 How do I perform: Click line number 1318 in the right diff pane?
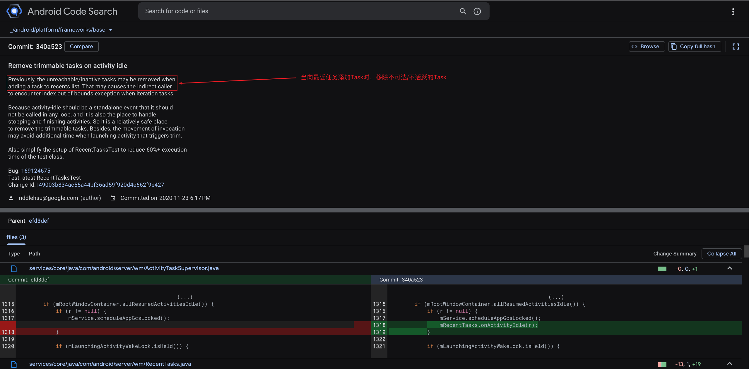coord(379,325)
